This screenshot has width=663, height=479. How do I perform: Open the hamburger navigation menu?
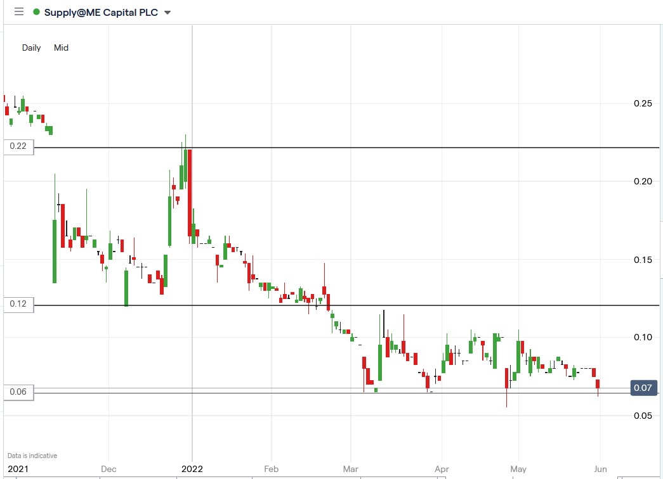click(x=18, y=11)
